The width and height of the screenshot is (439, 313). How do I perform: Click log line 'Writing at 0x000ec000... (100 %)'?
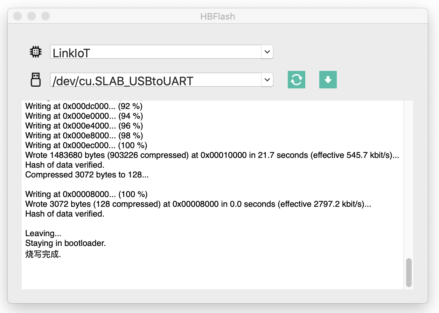(x=86, y=145)
